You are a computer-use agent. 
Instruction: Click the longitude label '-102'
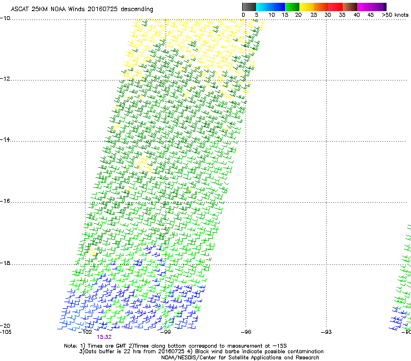pos(85,332)
